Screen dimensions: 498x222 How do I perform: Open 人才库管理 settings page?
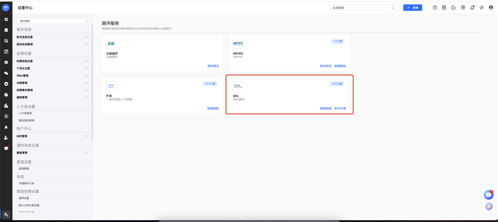25,113
